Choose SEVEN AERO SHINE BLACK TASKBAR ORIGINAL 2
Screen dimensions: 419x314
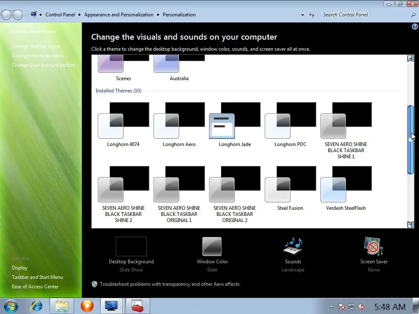(x=234, y=194)
